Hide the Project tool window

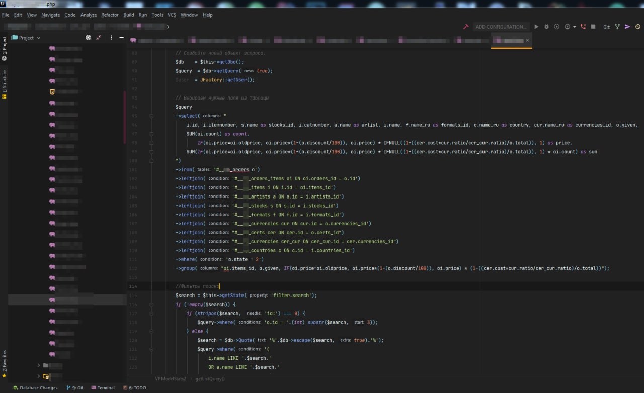pos(121,38)
